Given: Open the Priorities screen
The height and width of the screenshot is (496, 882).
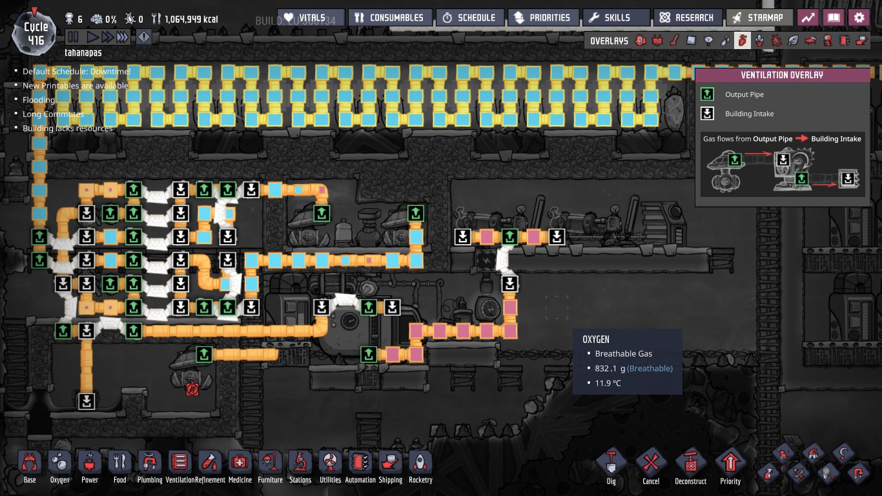Looking at the screenshot, I should point(542,17).
